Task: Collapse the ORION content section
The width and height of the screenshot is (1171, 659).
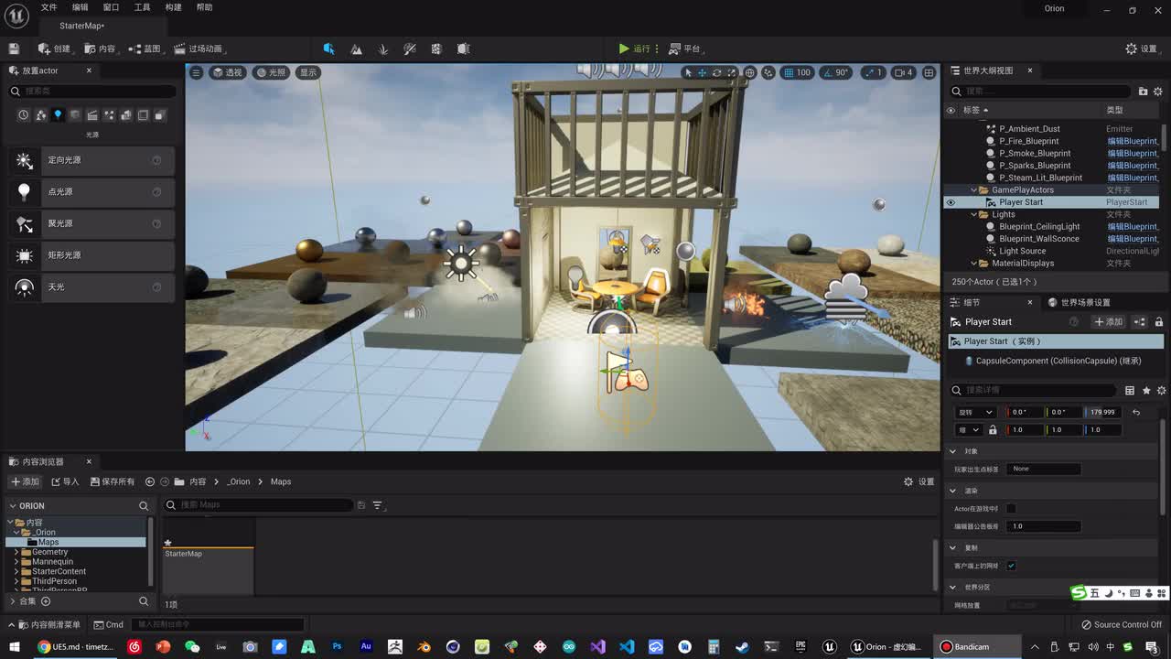Action: (x=13, y=506)
